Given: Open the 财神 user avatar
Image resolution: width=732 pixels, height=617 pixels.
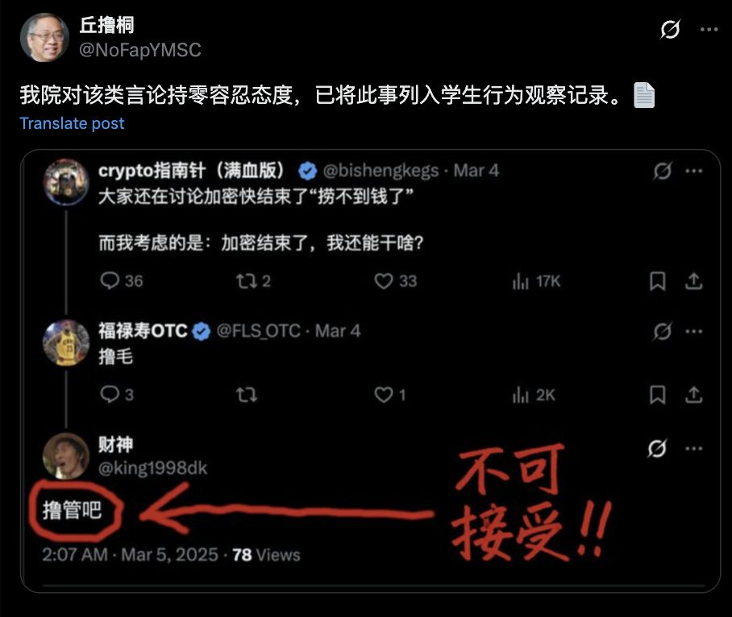Looking at the screenshot, I should point(66,456).
